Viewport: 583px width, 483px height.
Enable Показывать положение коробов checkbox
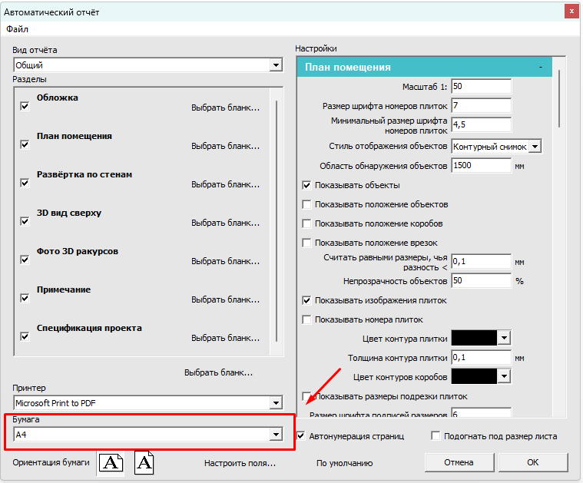[306, 223]
